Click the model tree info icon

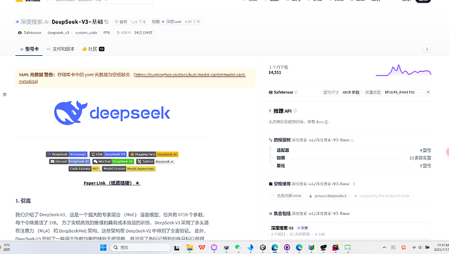pos(352,140)
